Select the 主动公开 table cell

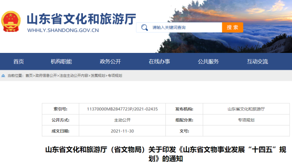[123, 120]
